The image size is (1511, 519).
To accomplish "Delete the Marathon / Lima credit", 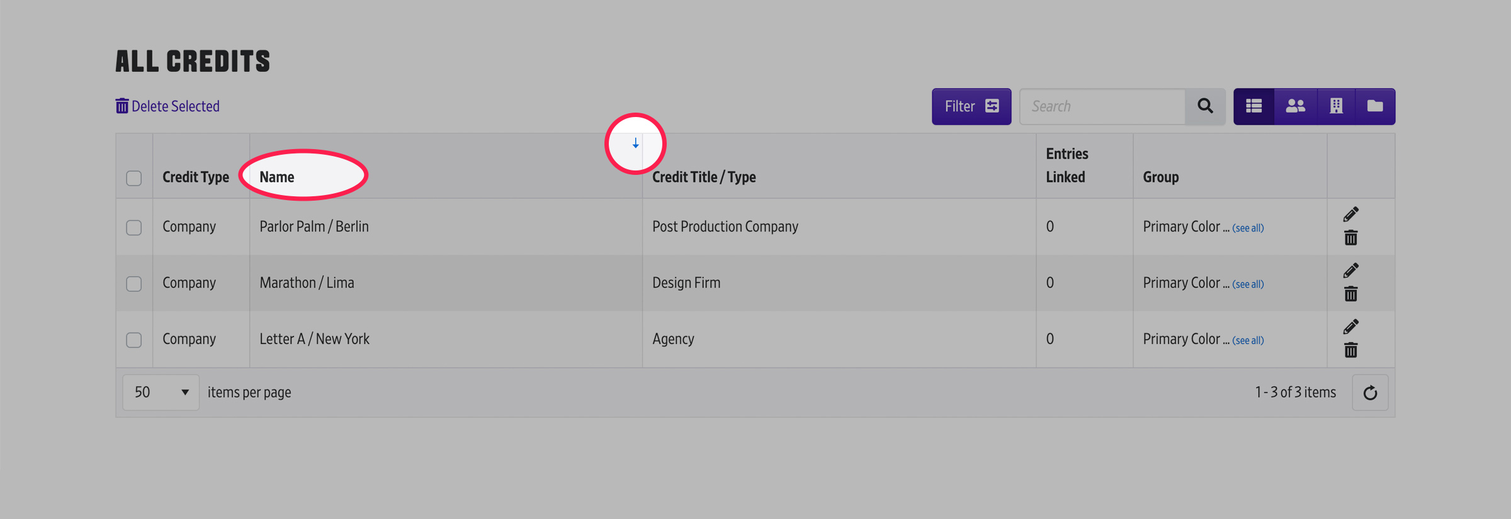I will [1350, 294].
